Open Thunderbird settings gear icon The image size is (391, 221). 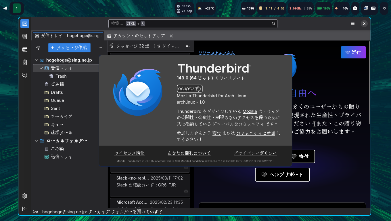pyautogui.click(x=25, y=196)
